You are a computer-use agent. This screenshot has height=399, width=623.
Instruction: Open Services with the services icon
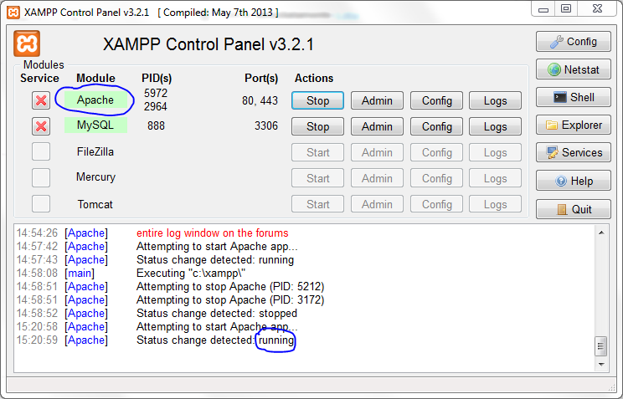point(573,152)
